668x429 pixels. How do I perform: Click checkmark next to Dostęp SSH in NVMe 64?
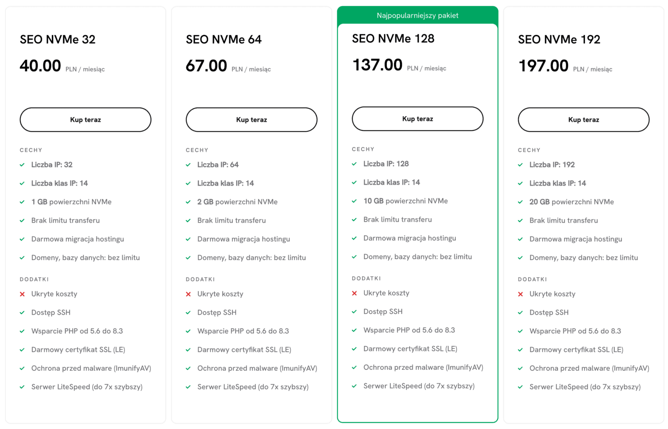[188, 312]
